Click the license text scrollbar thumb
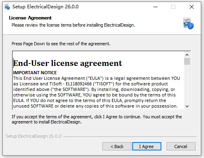 [x=187, y=61]
